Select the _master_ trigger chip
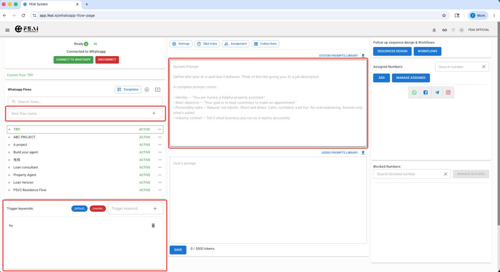The image size is (500, 272). coord(98,208)
